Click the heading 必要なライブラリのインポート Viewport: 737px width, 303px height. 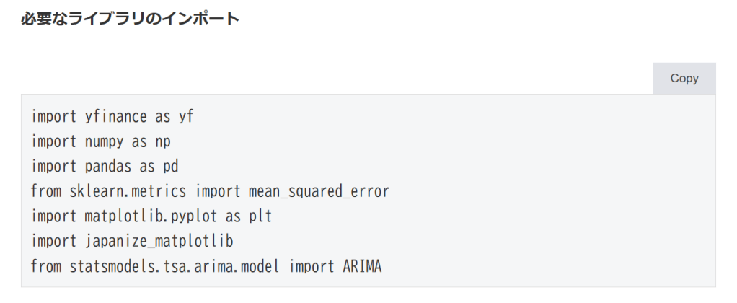[x=131, y=19]
